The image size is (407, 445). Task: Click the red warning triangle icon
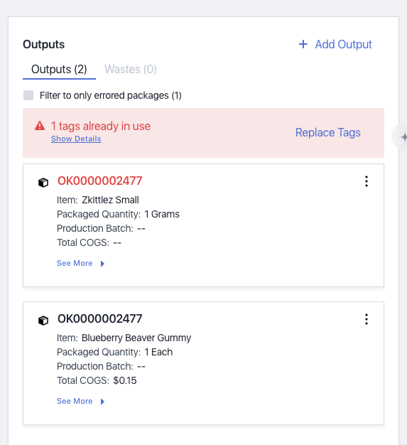pos(40,126)
